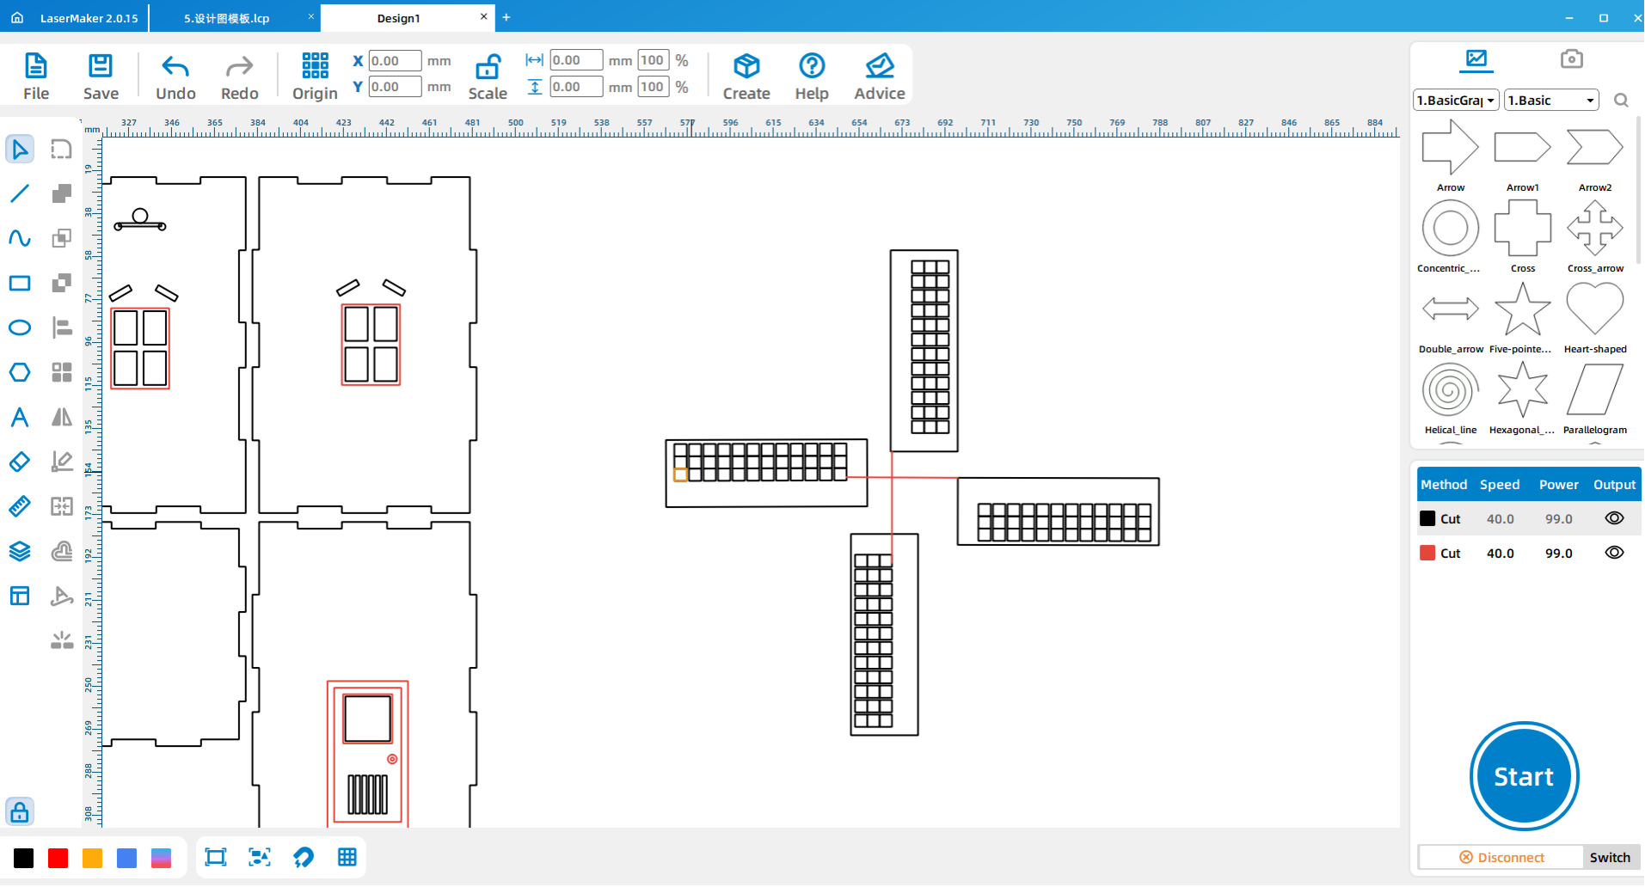Select the curve drawing tool
The height and width of the screenshot is (887, 1645).
coord(20,238)
